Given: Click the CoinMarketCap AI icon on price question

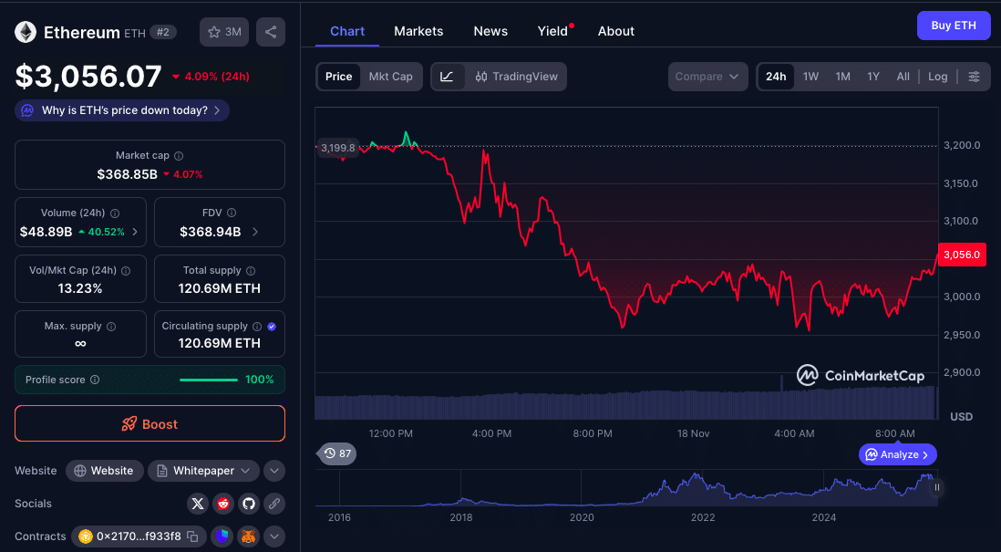Looking at the screenshot, I should (x=26, y=110).
